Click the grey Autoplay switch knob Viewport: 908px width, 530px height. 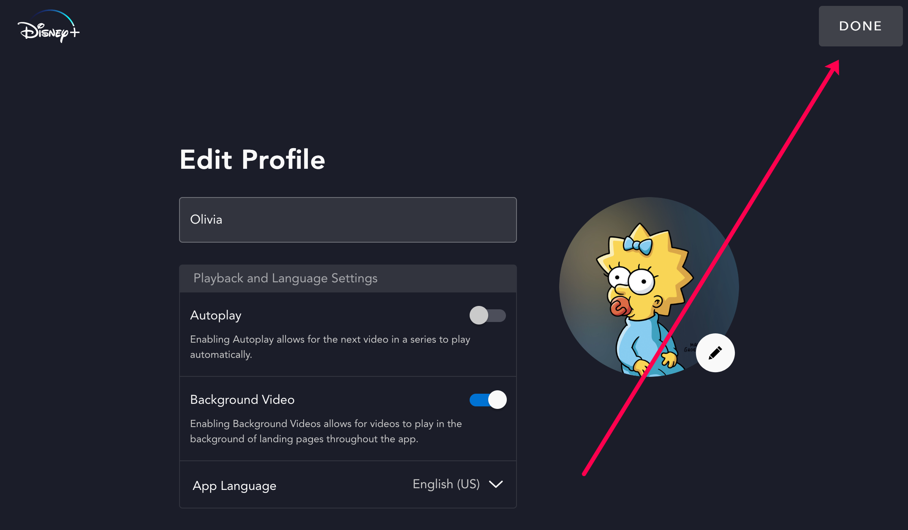(x=479, y=315)
